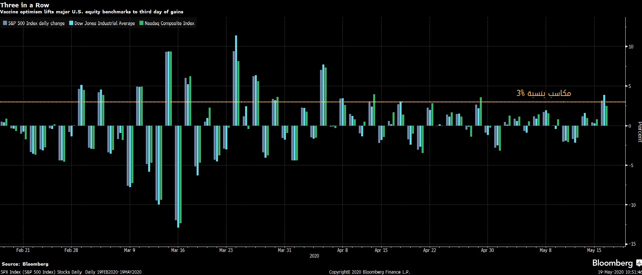Viewport: 642px width, 275px height.
Task: Toggle the Nasdaq Composite Index legend label
Action: coord(169,23)
